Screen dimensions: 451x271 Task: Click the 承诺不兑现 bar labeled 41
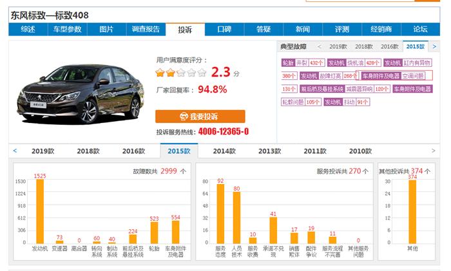pos(273,230)
